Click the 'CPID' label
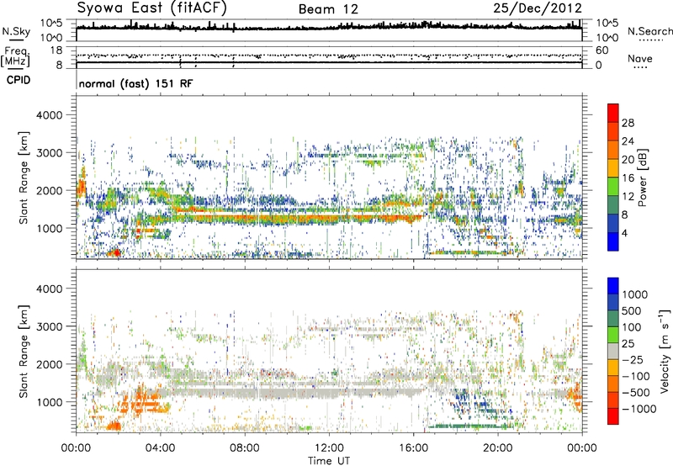 [19, 80]
